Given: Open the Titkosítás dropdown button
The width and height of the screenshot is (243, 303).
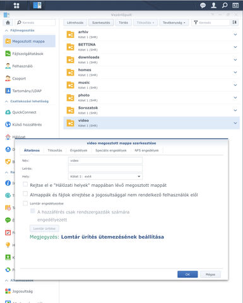Looking at the screenshot, I should pos(145,23).
